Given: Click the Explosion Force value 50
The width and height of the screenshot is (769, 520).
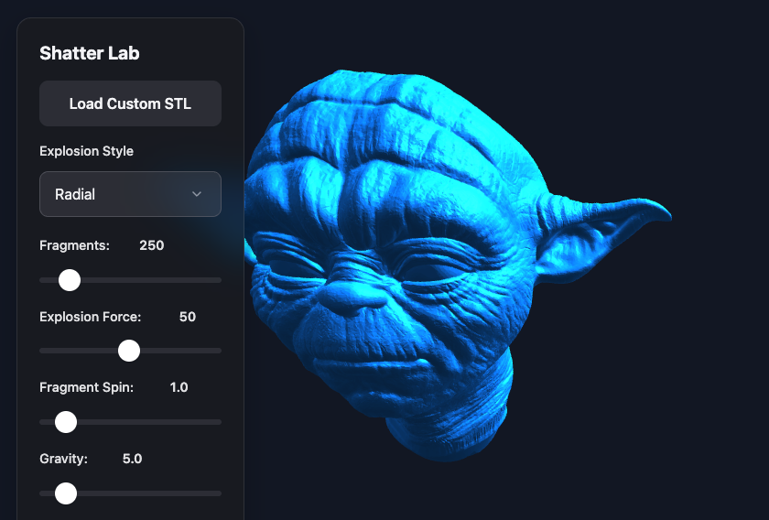Looking at the screenshot, I should click(188, 317).
